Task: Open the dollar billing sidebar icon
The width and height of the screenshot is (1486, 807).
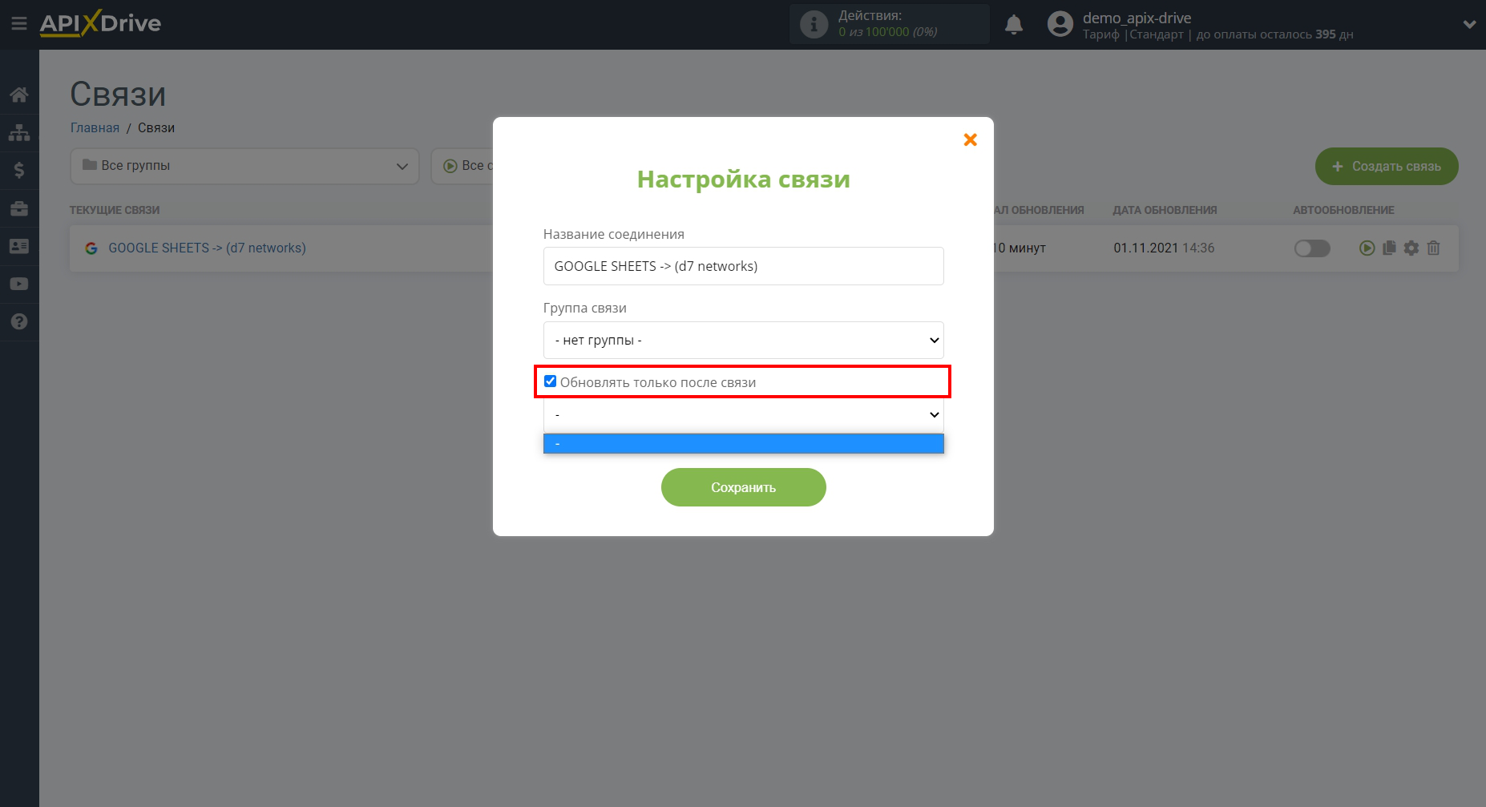Action: [x=19, y=170]
